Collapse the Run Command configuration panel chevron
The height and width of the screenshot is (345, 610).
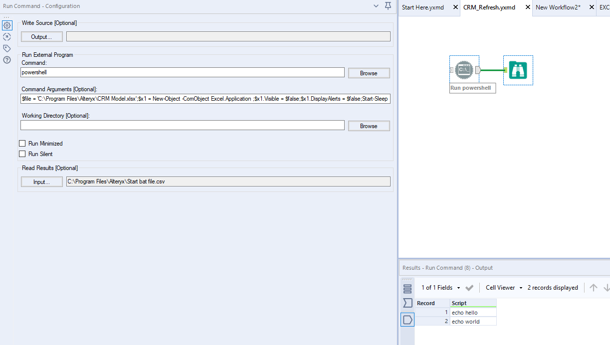[377, 6]
